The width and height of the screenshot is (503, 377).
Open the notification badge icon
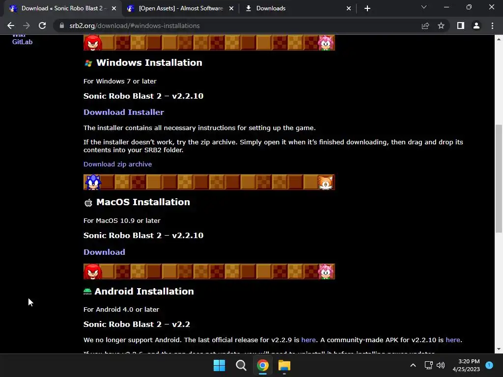click(489, 365)
